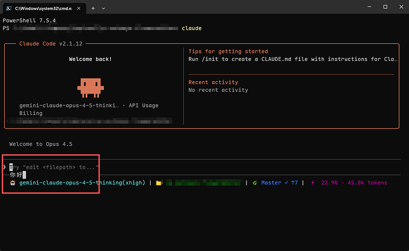The image size is (409, 251).
Task: Click the 'Run /init to create' tip line
Action: (293, 59)
